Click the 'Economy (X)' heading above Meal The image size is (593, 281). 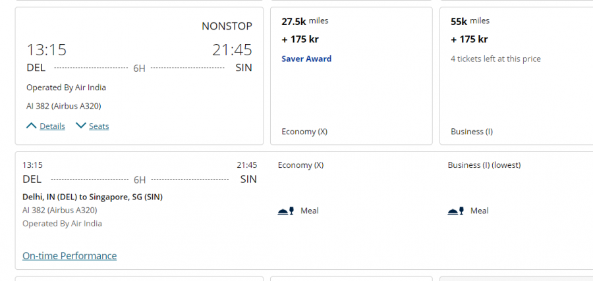pyautogui.click(x=300, y=165)
